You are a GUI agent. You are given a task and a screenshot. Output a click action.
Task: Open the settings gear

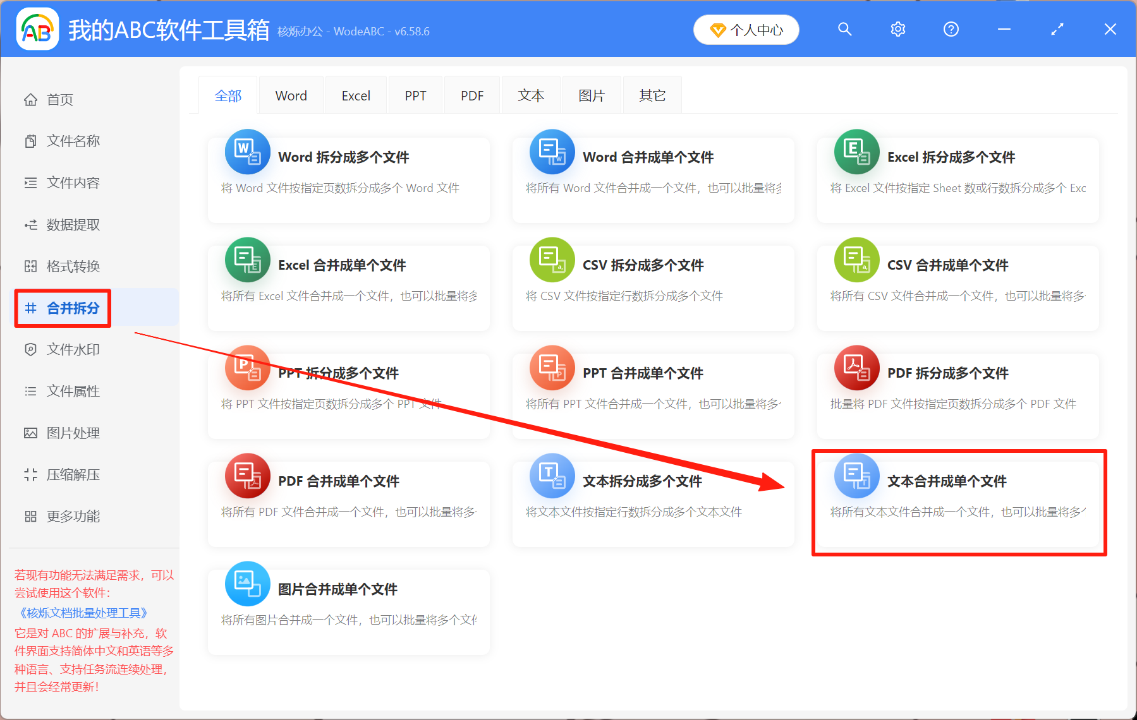click(x=897, y=29)
